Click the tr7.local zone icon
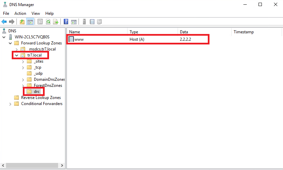Screen dimensions: 283x170 [23, 55]
